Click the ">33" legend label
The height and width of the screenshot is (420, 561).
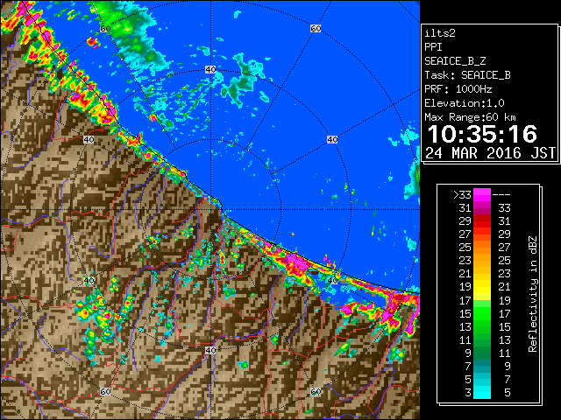point(462,195)
